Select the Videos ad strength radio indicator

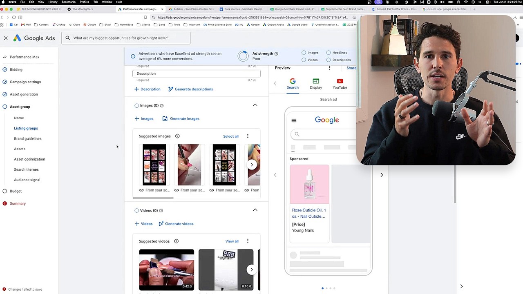point(304,60)
